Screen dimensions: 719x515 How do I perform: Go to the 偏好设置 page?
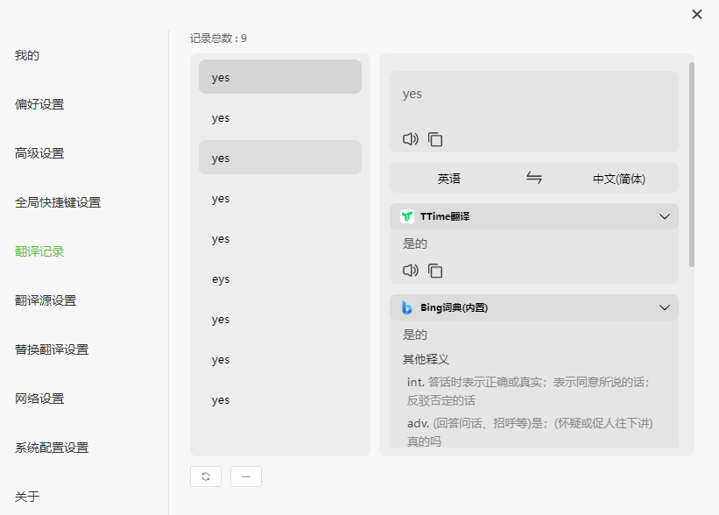(x=38, y=103)
